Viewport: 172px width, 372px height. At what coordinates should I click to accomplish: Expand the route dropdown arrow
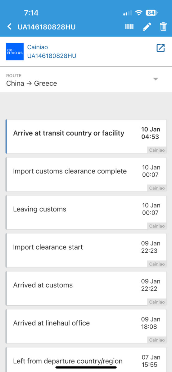coord(156,79)
